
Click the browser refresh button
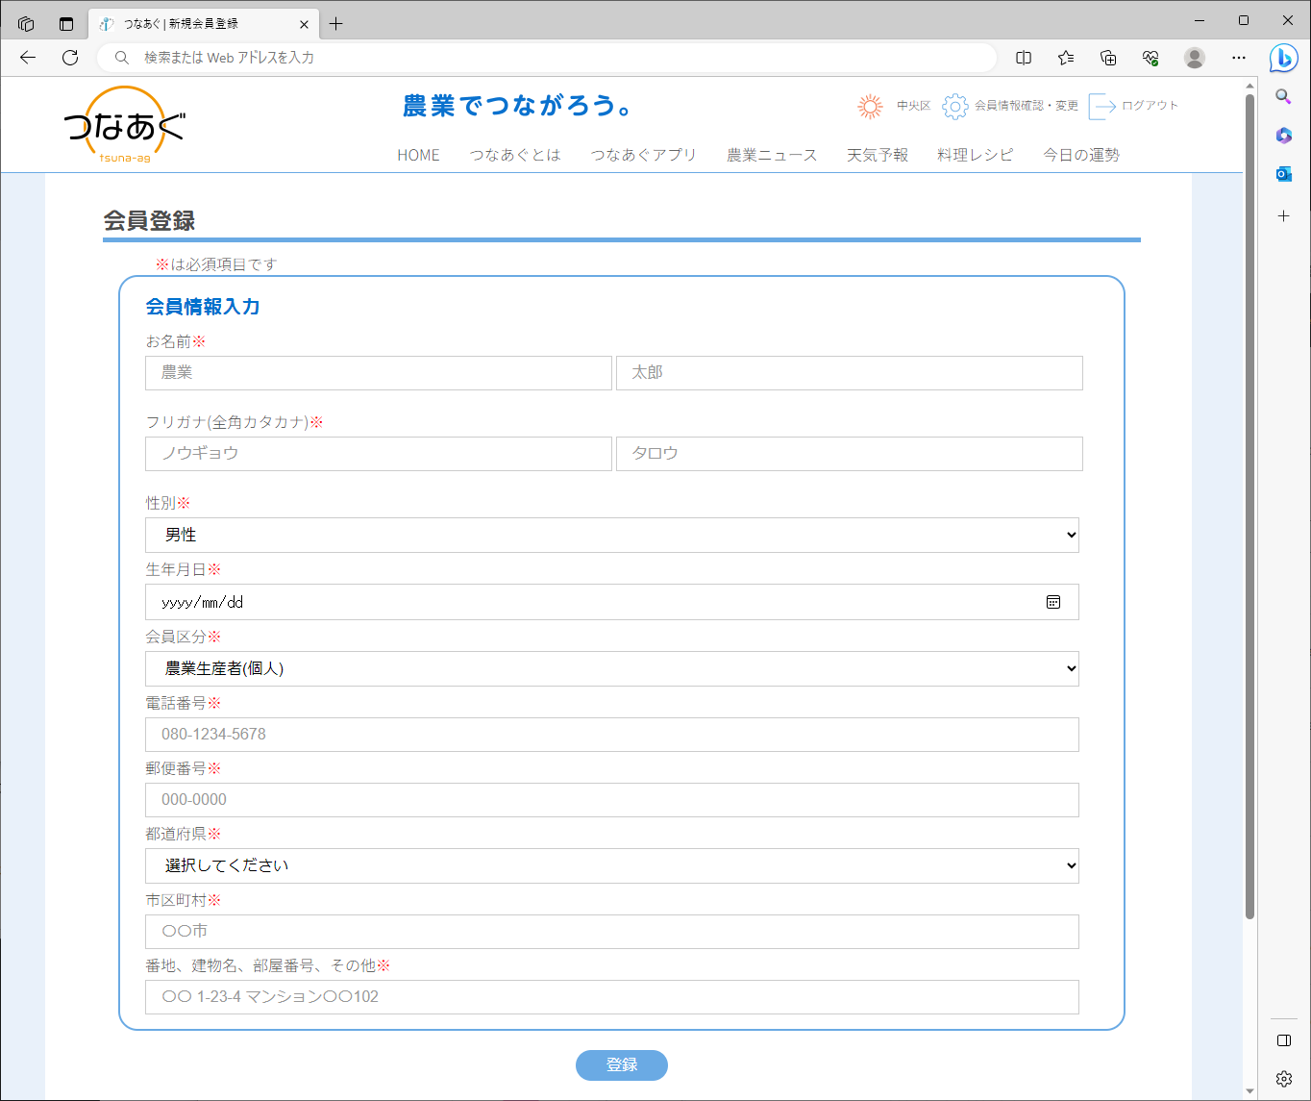click(70, 58)
